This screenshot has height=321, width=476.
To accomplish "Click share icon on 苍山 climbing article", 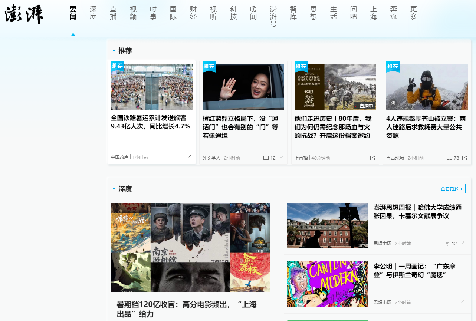I will pyautogui.click(x=464, y=158).
